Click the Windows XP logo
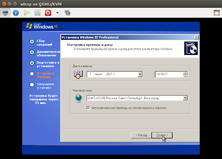 (42, 26)
